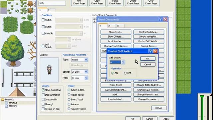Viewport: 213px width, 120px height.
Task: Select the Action Button trigger
Action: click(x=69, y=90)
